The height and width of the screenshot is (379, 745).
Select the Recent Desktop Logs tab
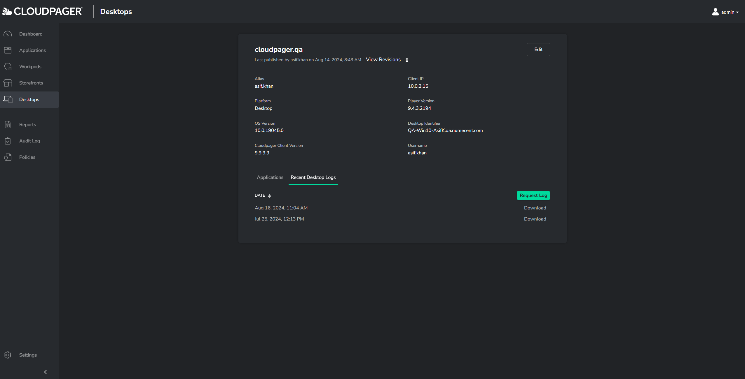pyautogui.click(x=313, y=177)
